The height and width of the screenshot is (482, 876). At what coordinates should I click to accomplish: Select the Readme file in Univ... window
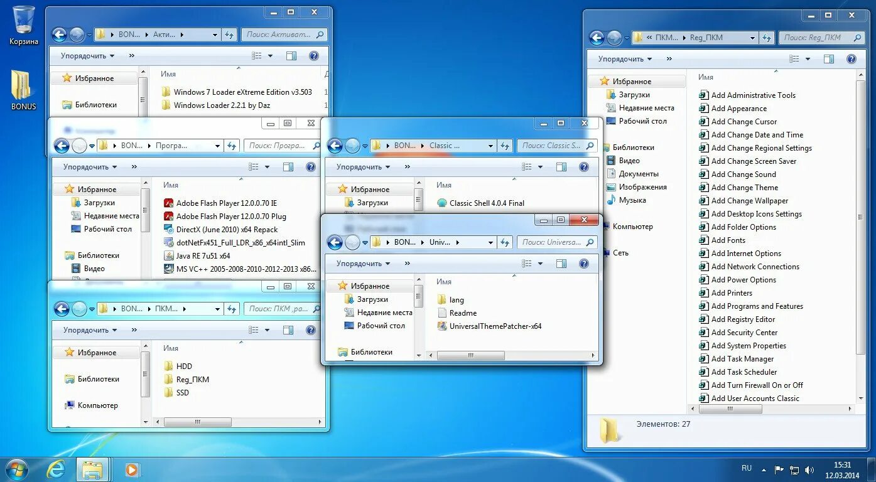tap(457, 313)
